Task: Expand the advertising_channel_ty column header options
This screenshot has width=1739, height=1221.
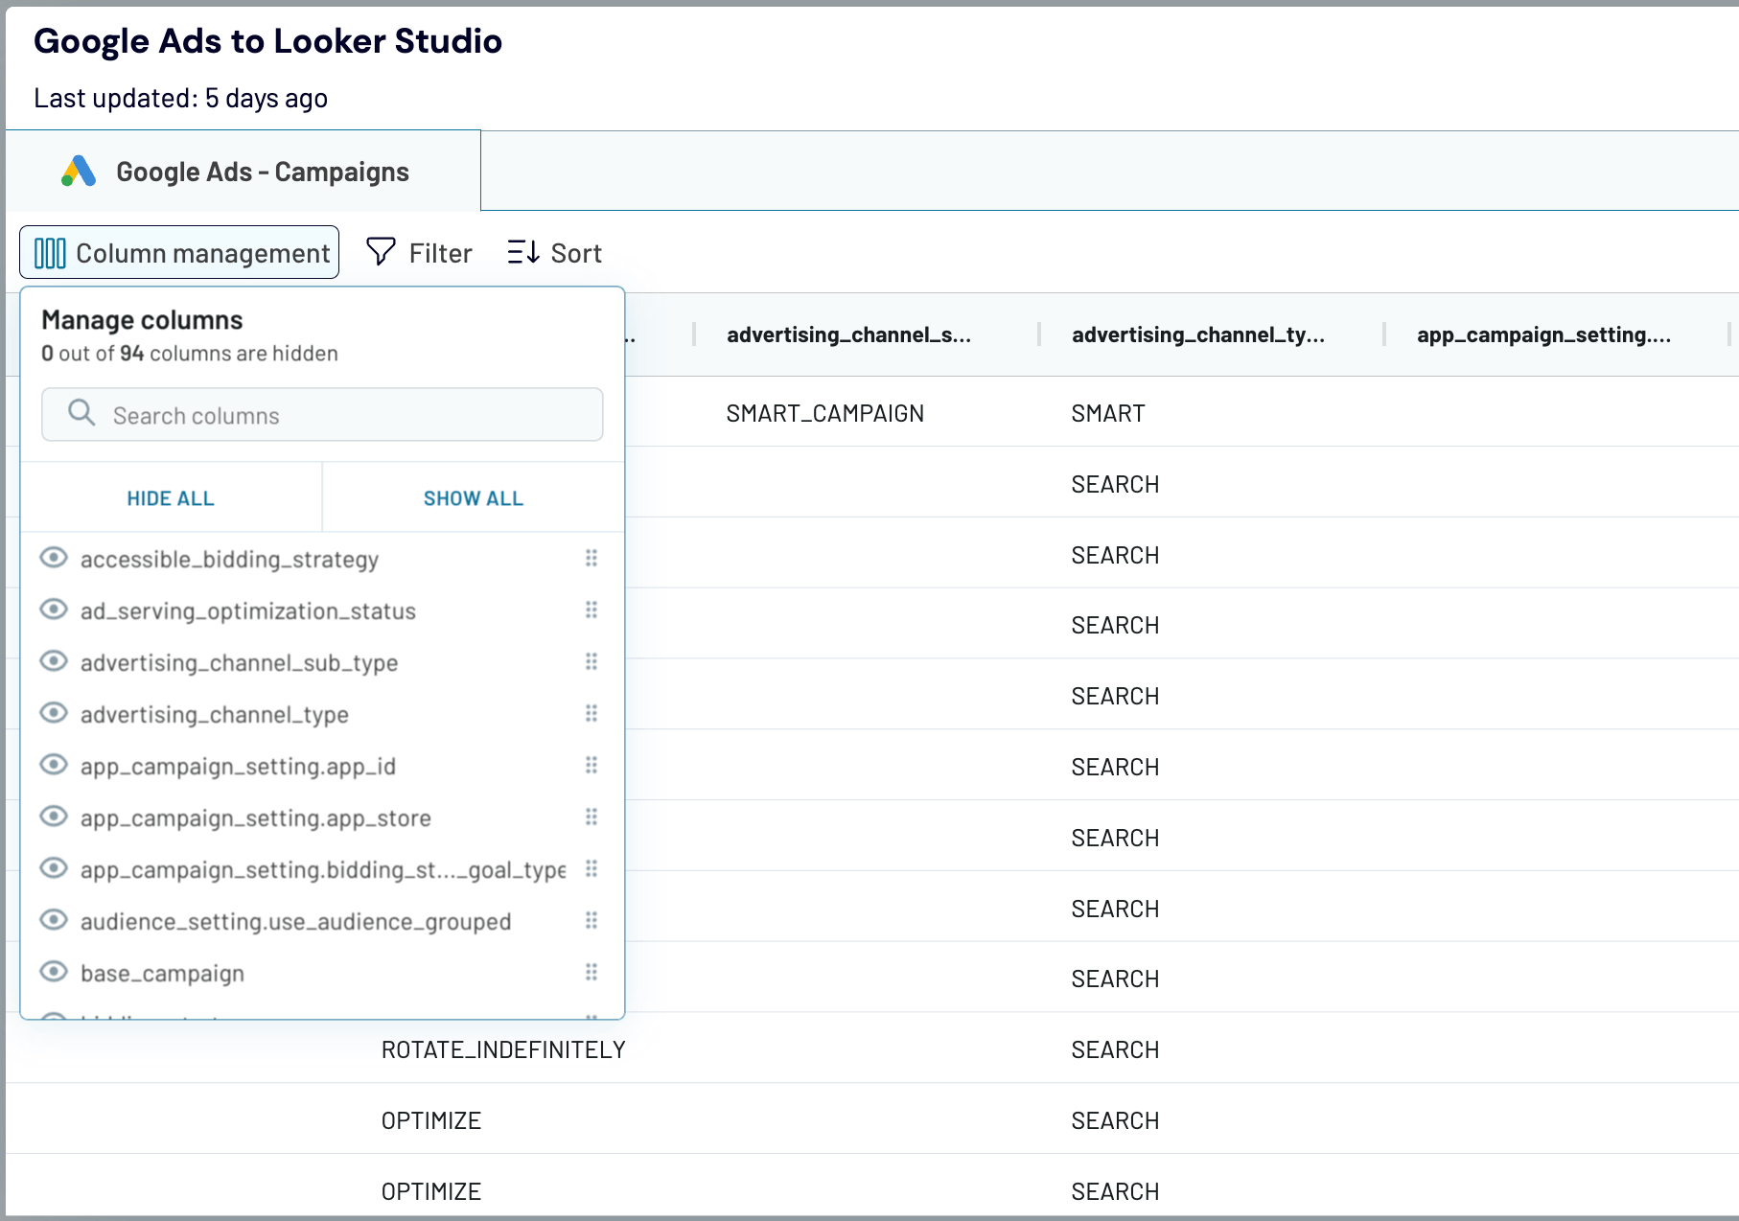Action: coord(1198,335)
